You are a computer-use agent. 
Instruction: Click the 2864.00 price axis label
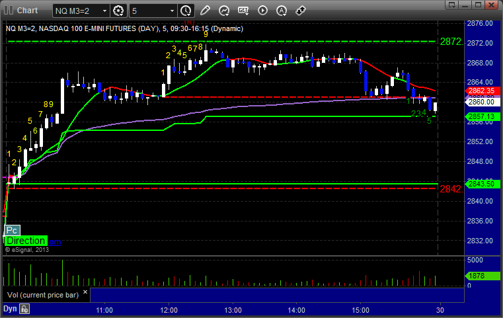click(x=480, y=82)
